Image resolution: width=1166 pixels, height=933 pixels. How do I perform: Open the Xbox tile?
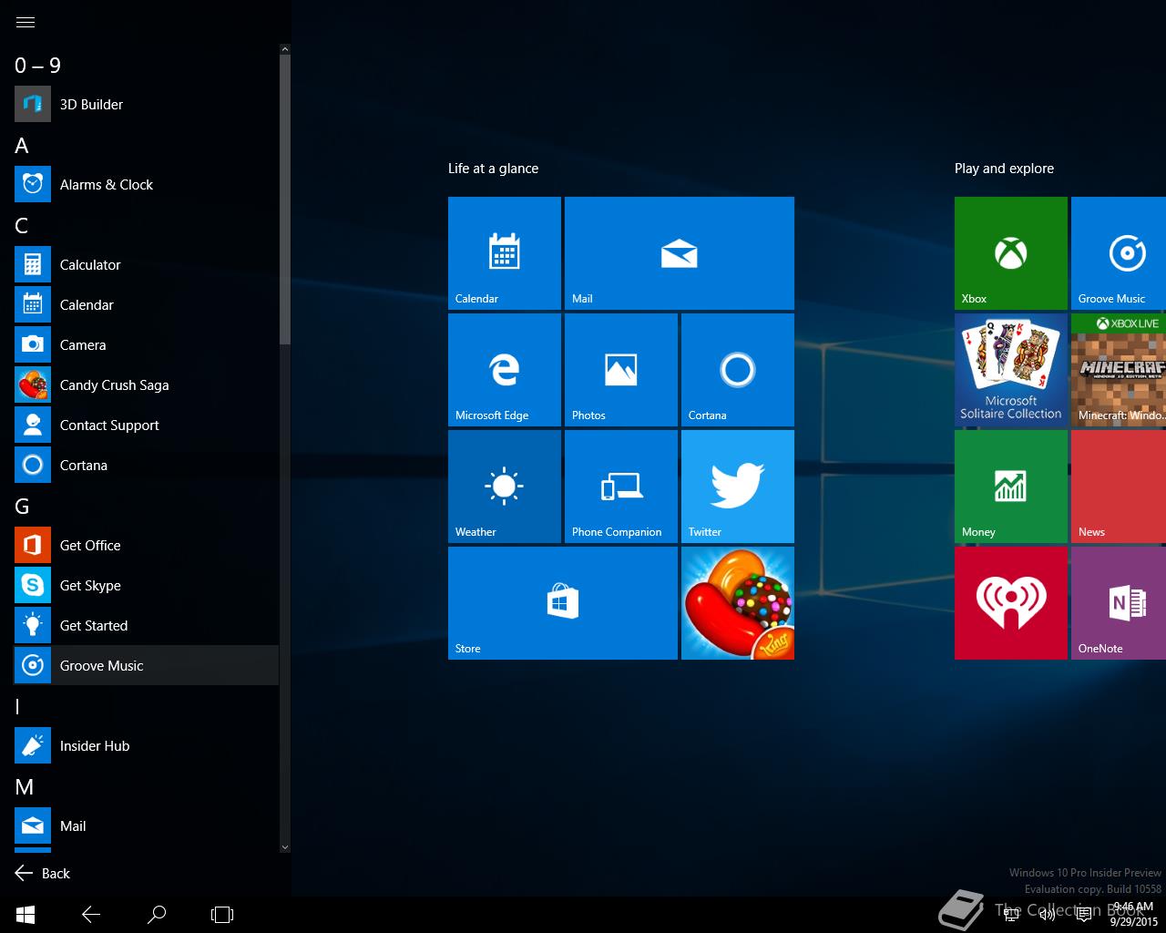pos(1010,253)
